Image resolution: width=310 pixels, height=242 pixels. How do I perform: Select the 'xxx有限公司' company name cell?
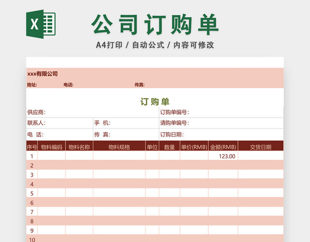43,74
